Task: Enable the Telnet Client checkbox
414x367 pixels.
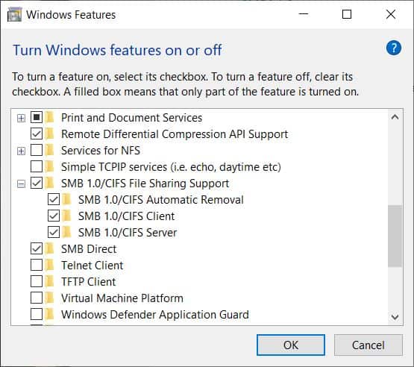Action: point(37,265)
